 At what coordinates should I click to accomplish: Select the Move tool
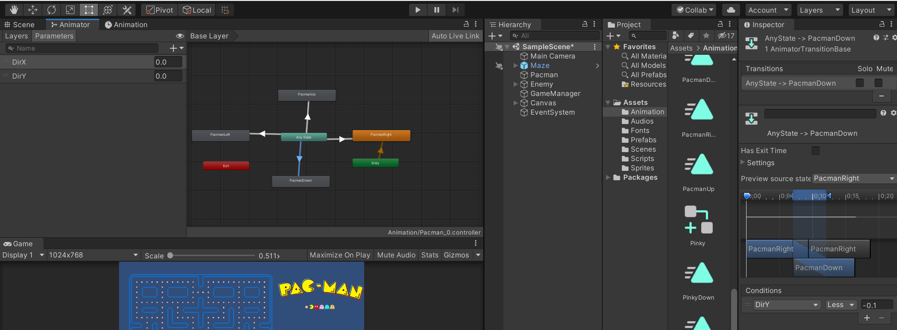click(33, 10)
